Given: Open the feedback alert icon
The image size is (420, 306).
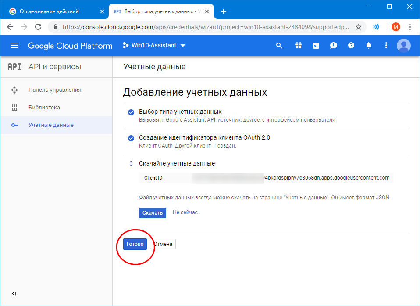Looking at the screenshot, I should point(334,46).
